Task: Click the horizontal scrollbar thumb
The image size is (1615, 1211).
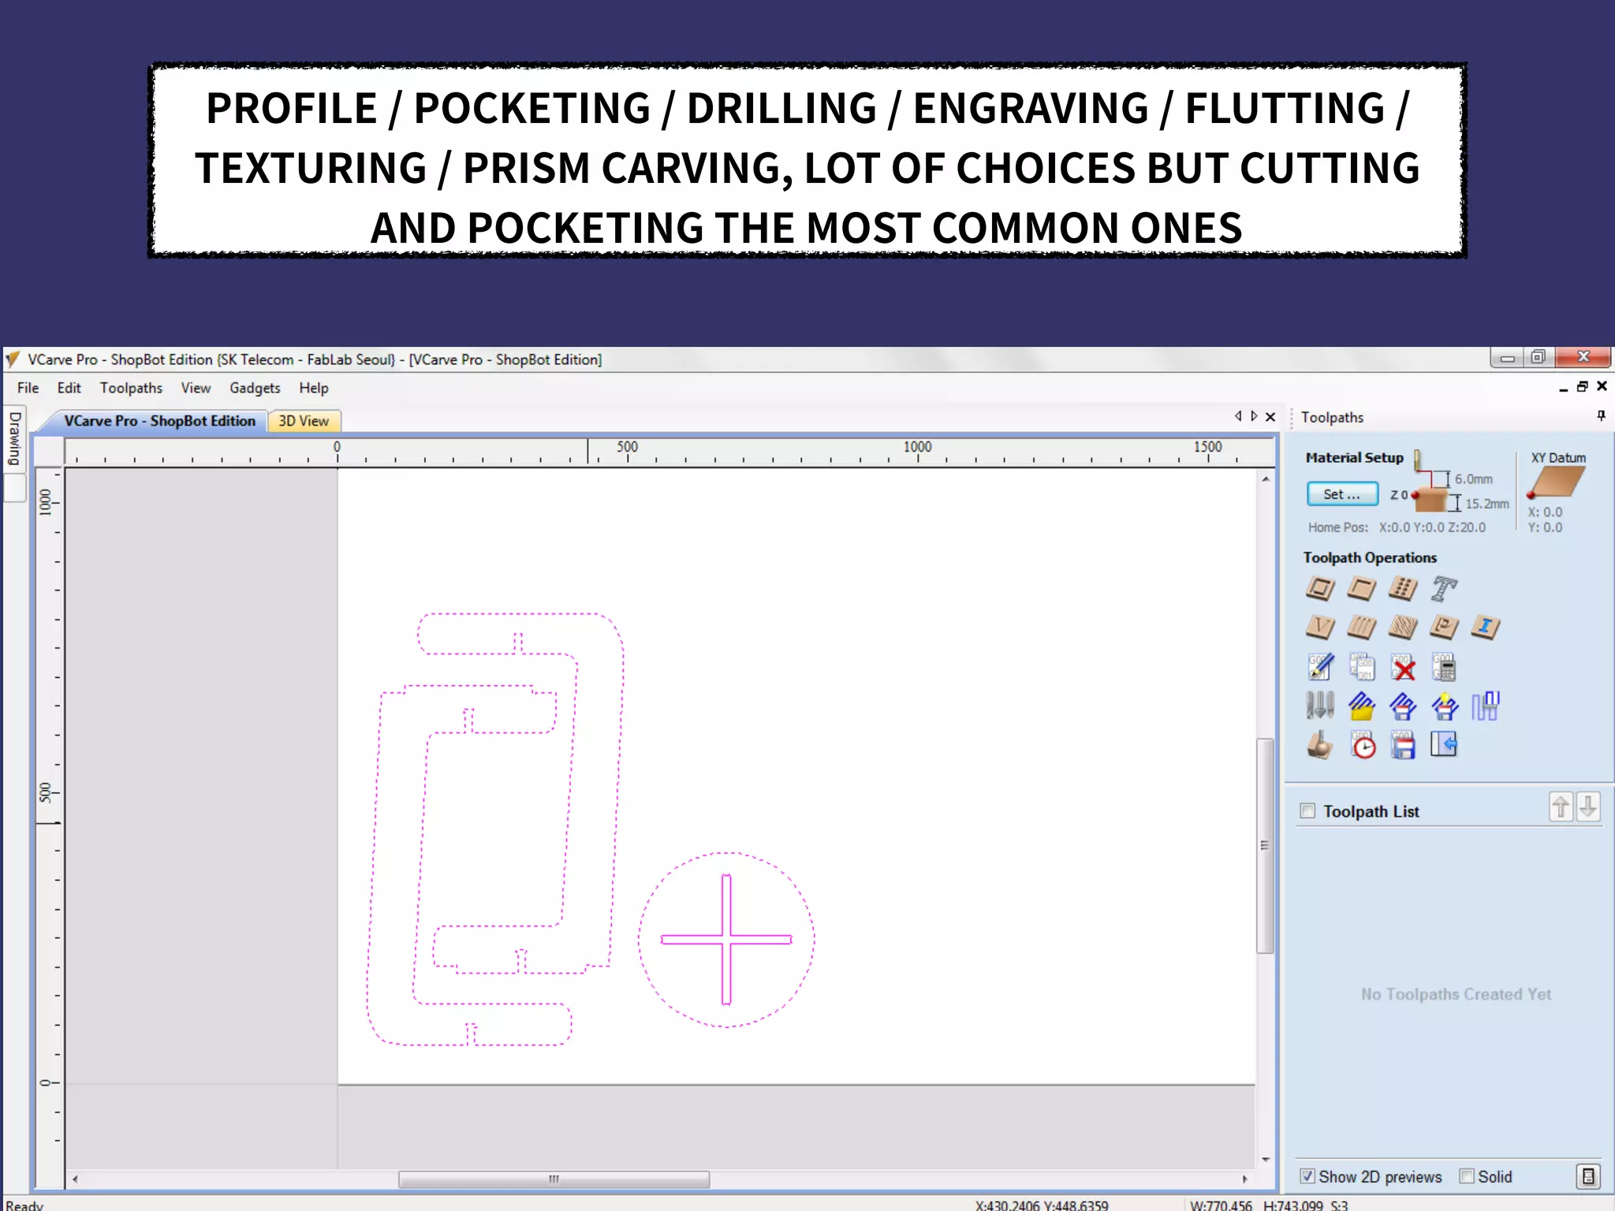Action: coord(554,1179)
